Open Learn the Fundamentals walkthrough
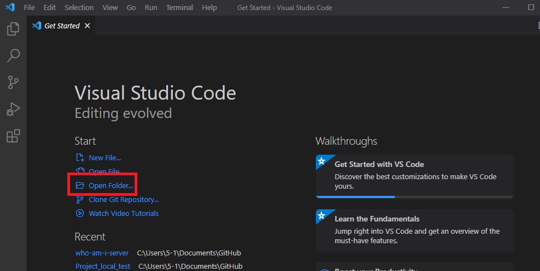The image size is (540, 271). (x=415, y=230)
